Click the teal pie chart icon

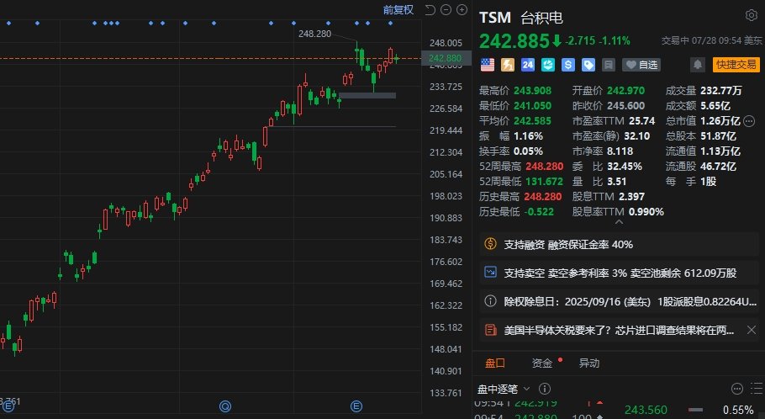tap(548, 65)
